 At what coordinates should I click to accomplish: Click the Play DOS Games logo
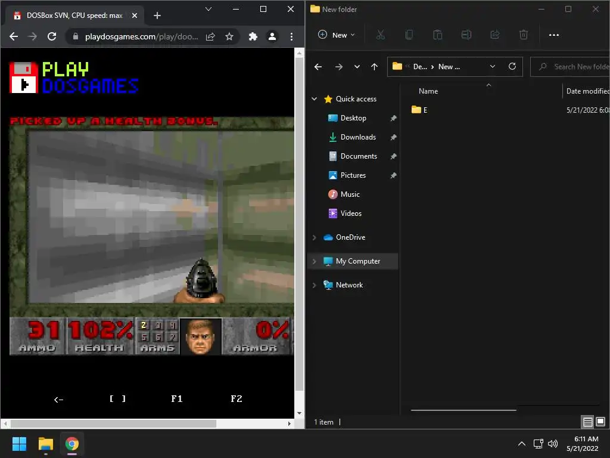74,78
